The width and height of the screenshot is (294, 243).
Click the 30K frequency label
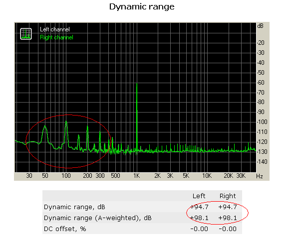coord(241,176)
